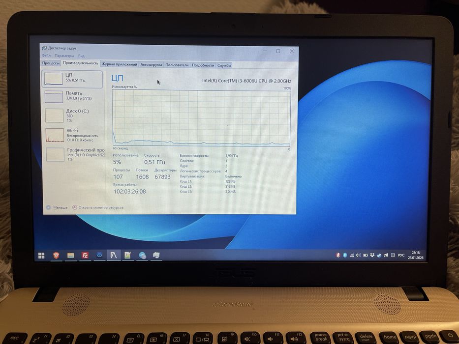The image size is (459, 344).
Task: Open Открыть монитор ресурсов link
Action: (98, 207)
